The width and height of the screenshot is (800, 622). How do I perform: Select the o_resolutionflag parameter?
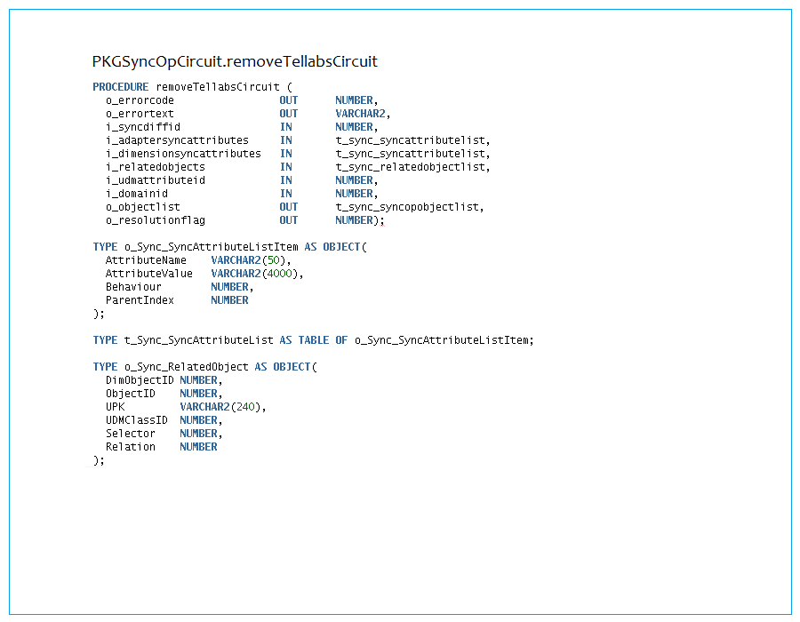click(x=148, y=220)
